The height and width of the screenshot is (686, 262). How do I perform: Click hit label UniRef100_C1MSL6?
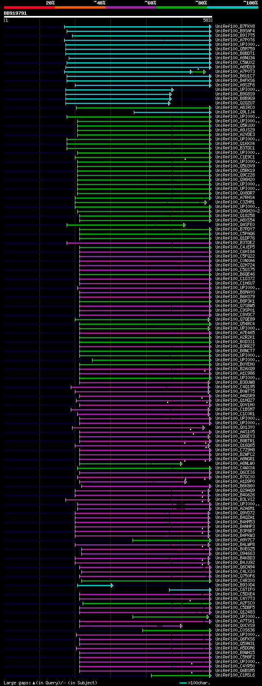235,675
